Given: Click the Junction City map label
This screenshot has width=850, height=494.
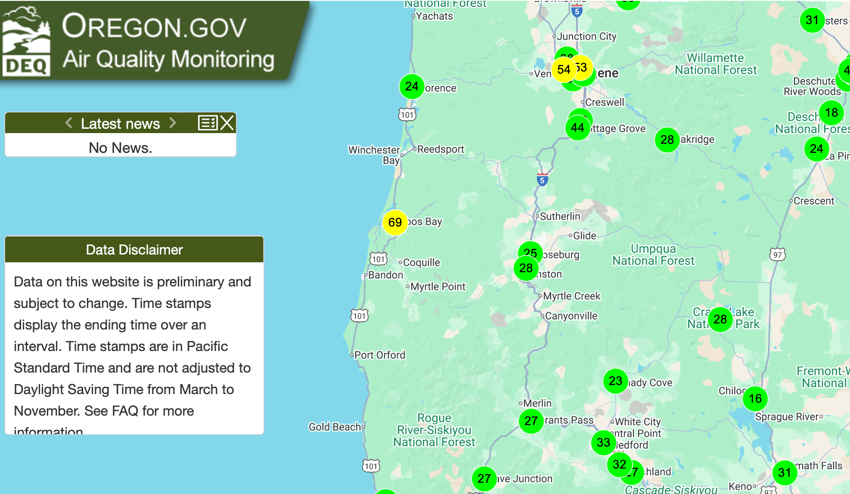Looking at the screenshot, I should click(586, 37).
